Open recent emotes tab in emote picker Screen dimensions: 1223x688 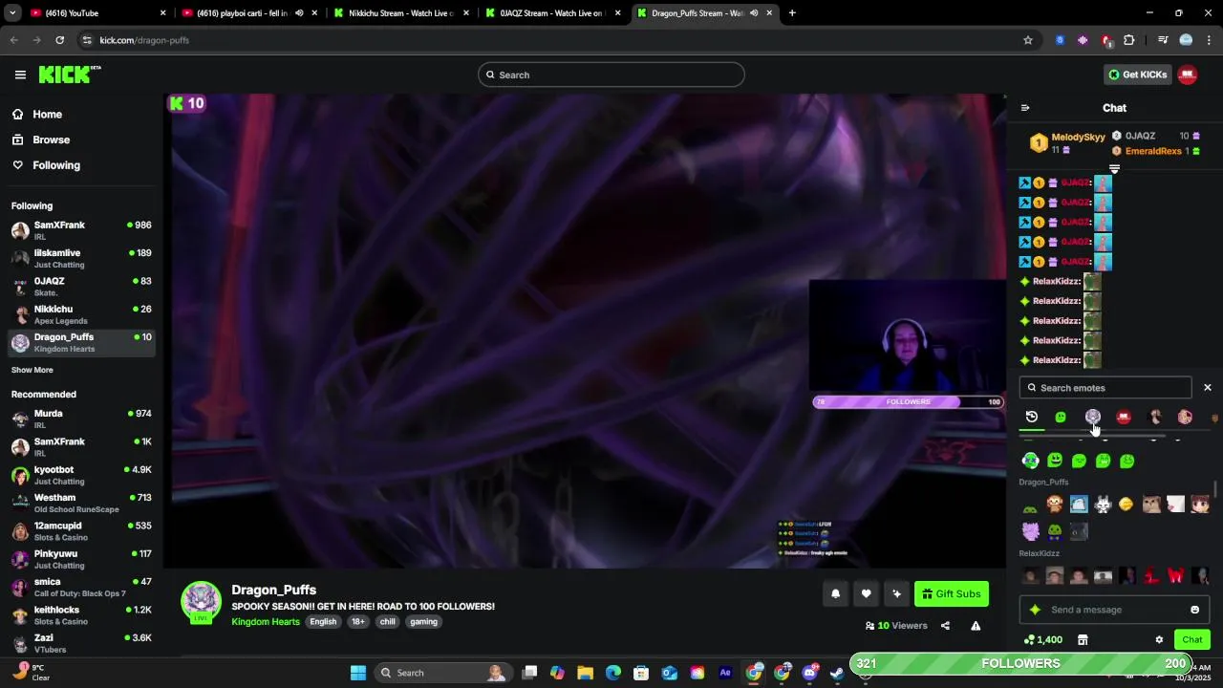coord(1031,417)
